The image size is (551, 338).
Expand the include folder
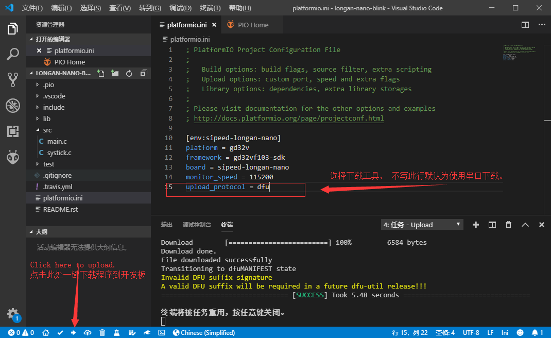(37, 107)
